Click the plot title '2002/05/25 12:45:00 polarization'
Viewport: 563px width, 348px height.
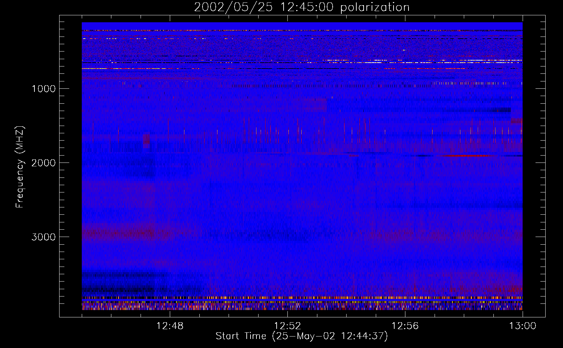click(x=302, y=7)
